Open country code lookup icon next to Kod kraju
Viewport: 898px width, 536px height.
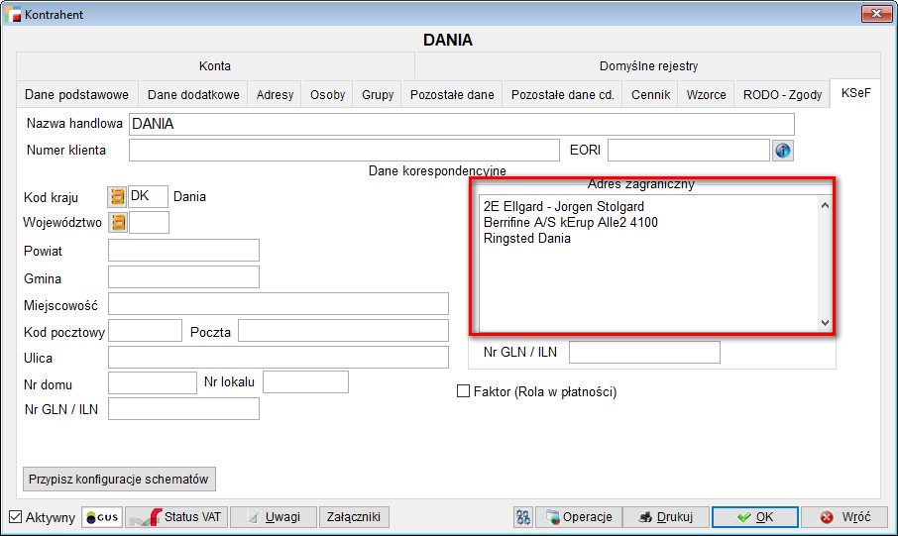coord(117,196)
